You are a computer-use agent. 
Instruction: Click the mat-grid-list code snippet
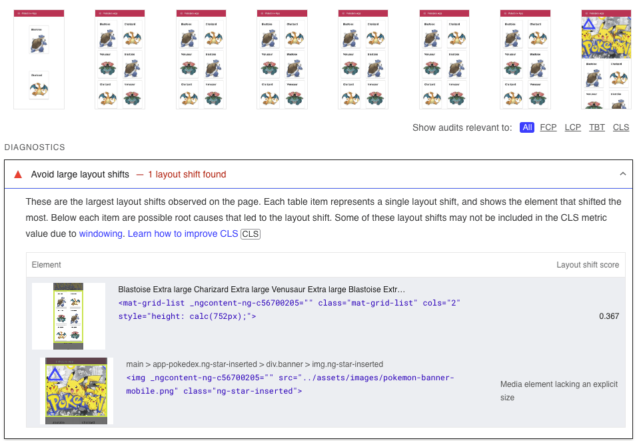289,310
